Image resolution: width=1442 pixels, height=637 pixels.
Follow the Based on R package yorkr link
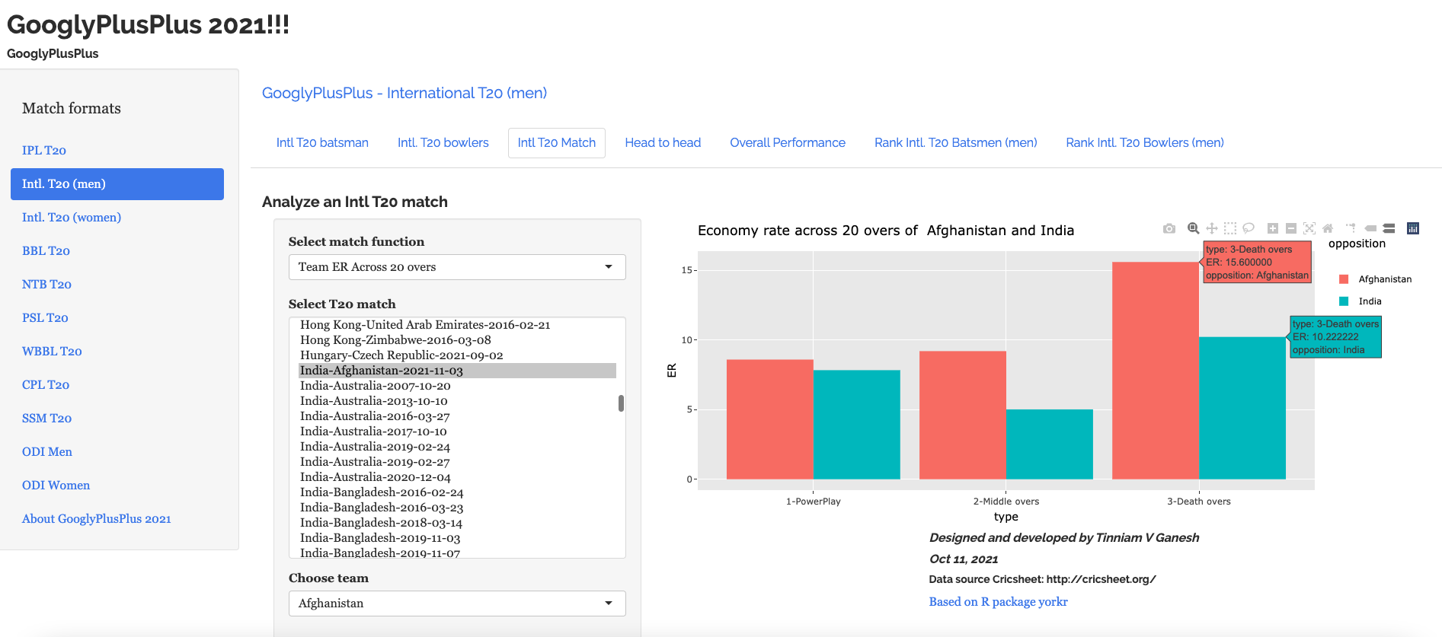point(998,602)
